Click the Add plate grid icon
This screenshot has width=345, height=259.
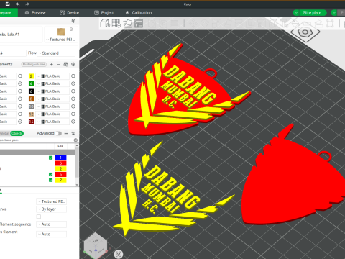coord(116,24)
